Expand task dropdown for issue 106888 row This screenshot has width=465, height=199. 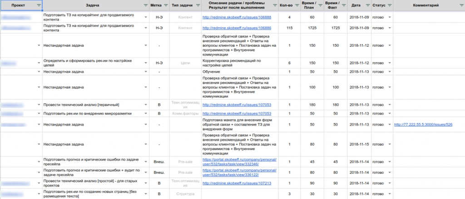[146, 18]
